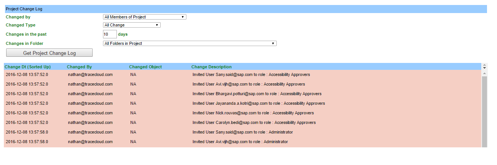The image size is (497, 165).
Task: Select the Carolyn.bedi invitation row
Action: click(x=242, y=122)
